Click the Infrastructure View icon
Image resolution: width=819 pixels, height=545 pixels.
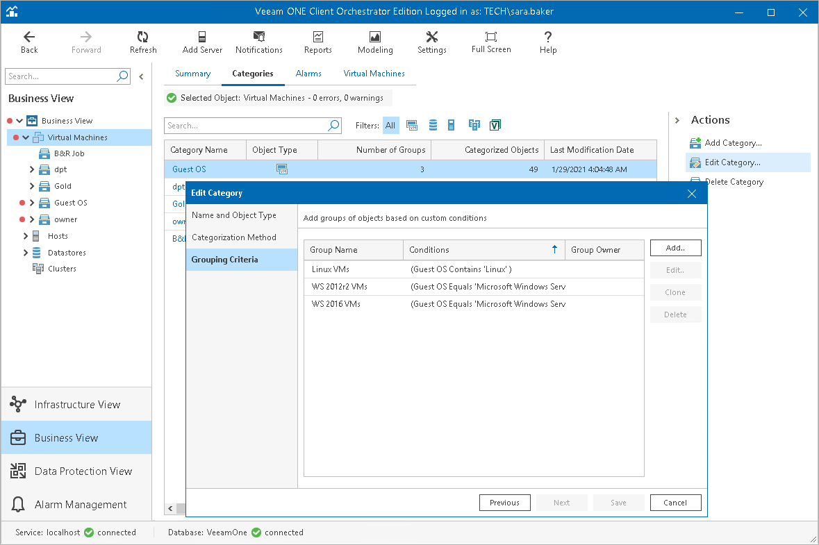click(18, 404)
